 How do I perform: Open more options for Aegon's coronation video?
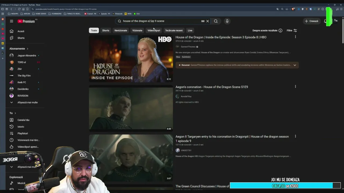point(295,87)
